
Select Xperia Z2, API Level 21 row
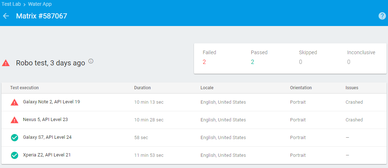point(47,155)
